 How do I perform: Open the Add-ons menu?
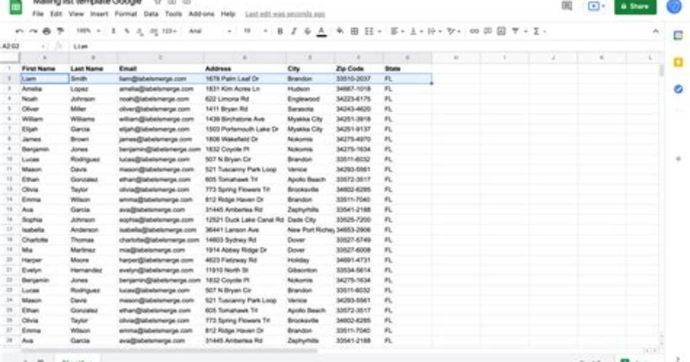201,14
